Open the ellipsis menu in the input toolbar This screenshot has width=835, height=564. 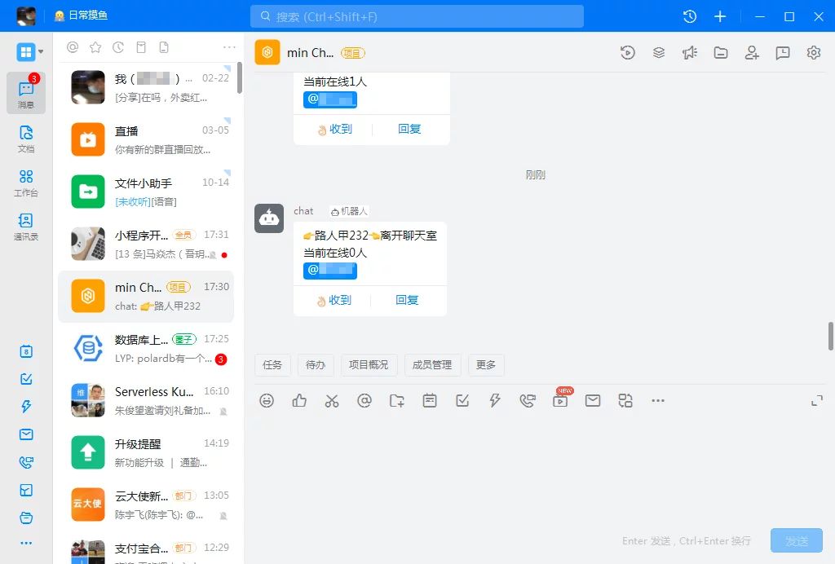658,400
